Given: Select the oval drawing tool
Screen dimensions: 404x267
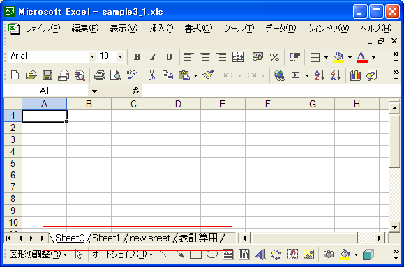Looking at the screenshot, I should click(x=212, y=254).
